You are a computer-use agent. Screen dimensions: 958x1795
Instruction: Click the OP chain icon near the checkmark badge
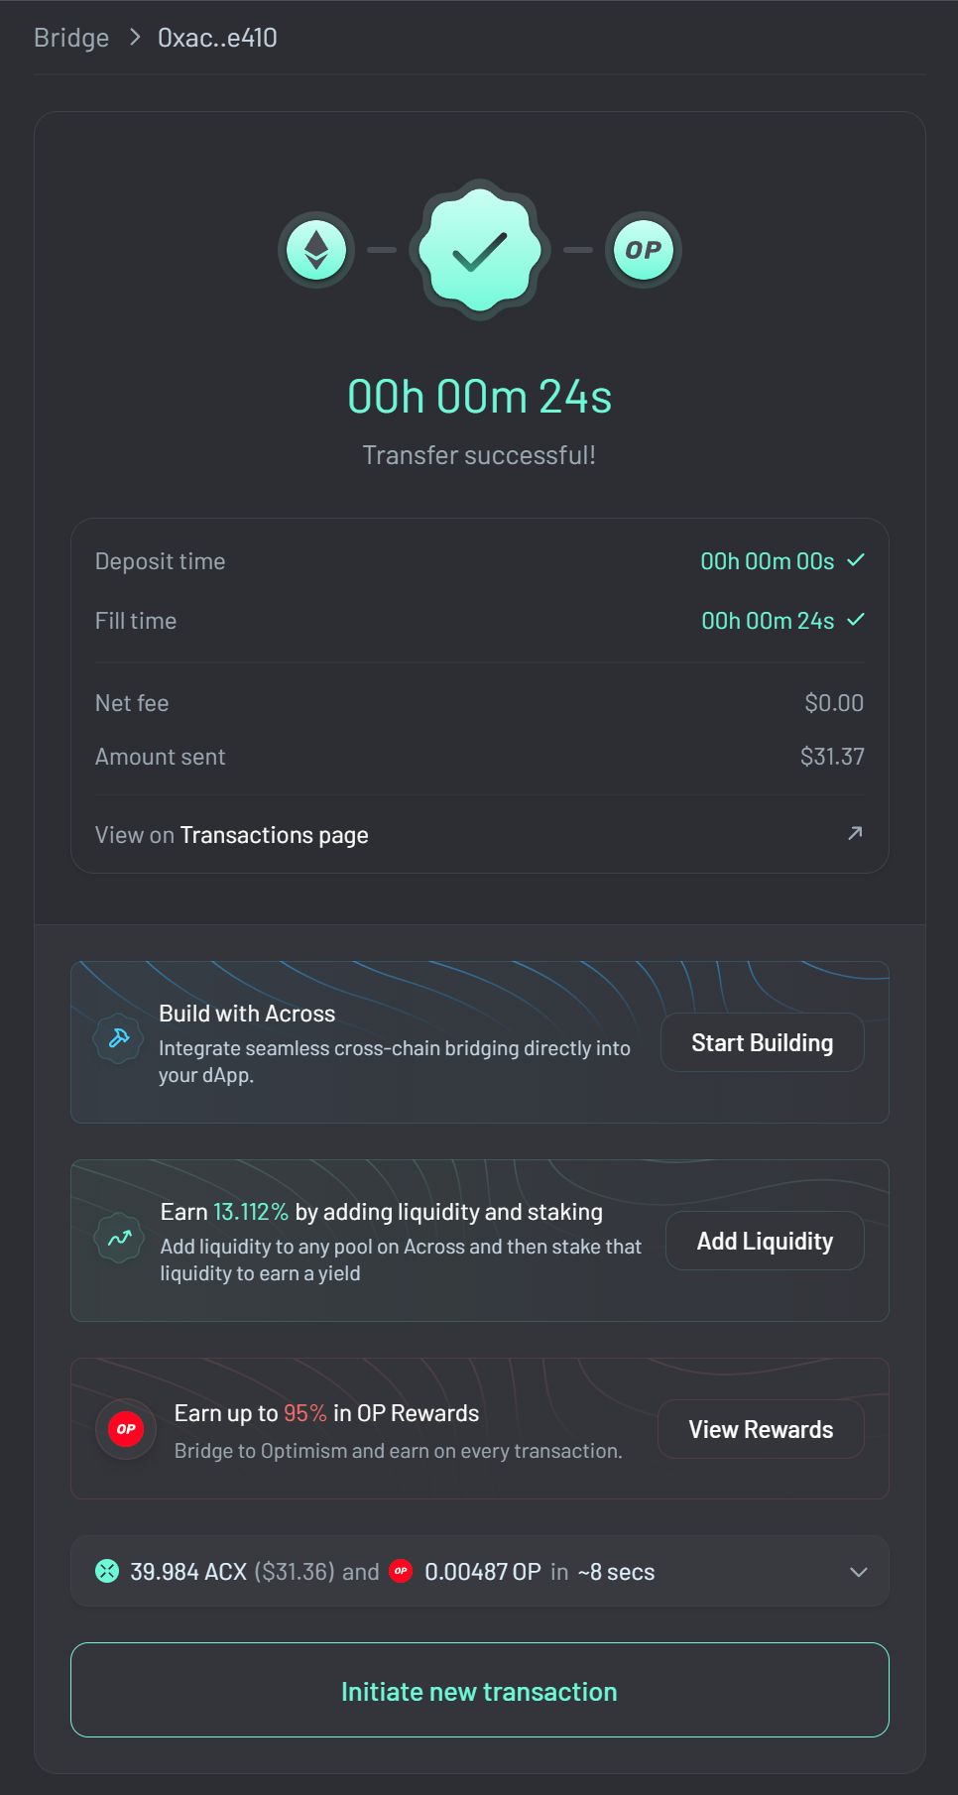point(643,250)
